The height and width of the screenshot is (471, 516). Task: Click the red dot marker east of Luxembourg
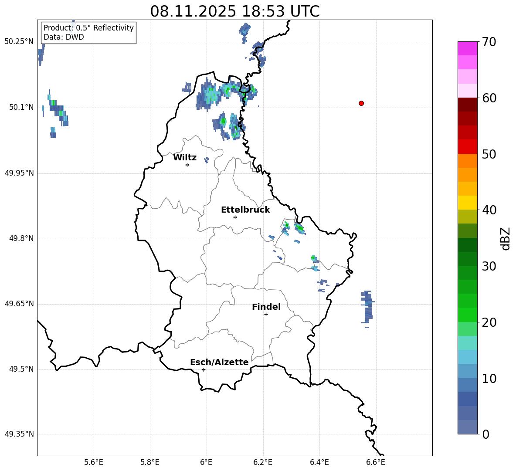[x=361, y=103]
